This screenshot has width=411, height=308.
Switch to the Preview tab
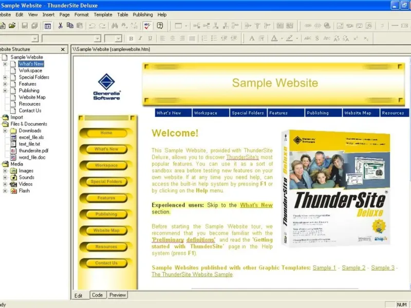click(118, 295)
